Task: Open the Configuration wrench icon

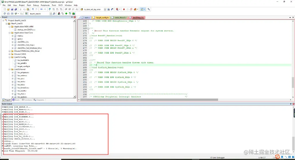Action: click(x=148, y=9)
